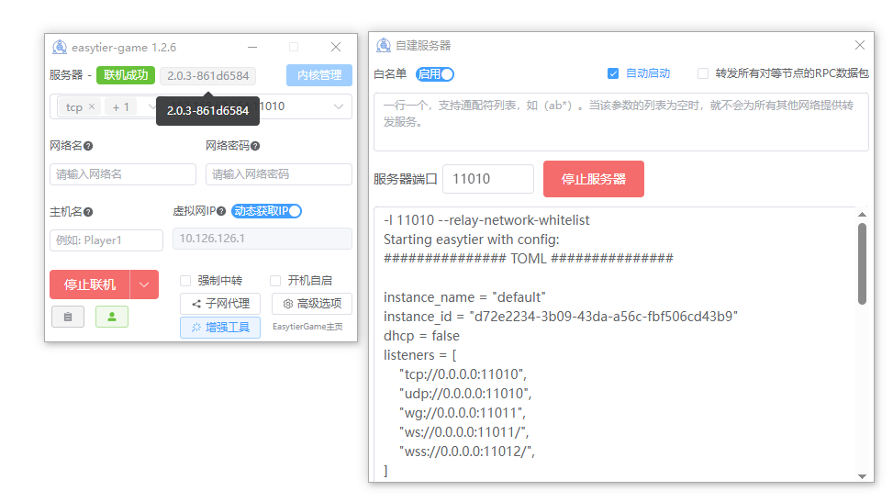Image resolution: width=893 pixels, height=502 pixels.
Task: Focus the network password input field
Action: pyautogui.click(x=278, y=174)
